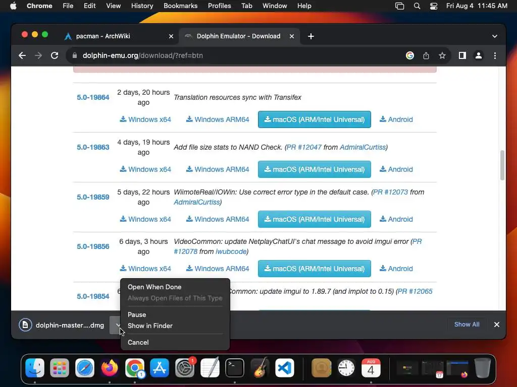Reload the Dolphin download page
The height and width of the screenshot is (387, 517).
point(55,55)
